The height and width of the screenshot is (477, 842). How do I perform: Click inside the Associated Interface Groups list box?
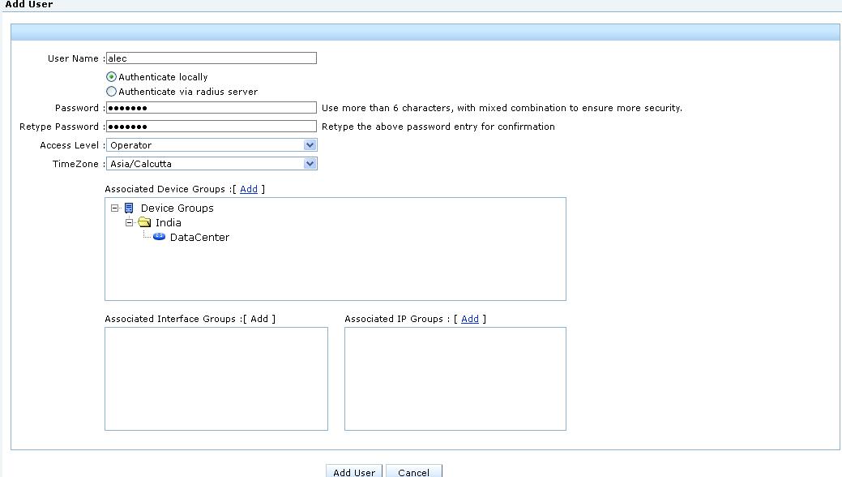coord(216,378)
